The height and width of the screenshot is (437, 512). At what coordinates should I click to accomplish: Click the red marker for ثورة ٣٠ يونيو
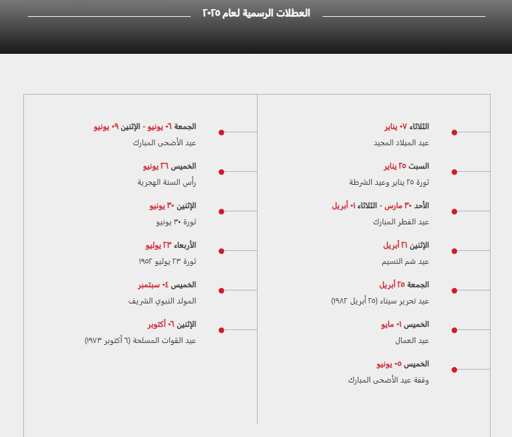tap(221, 211)
